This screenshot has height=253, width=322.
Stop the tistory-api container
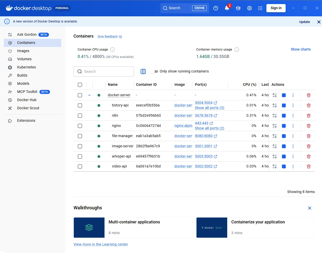coord(284,105)
